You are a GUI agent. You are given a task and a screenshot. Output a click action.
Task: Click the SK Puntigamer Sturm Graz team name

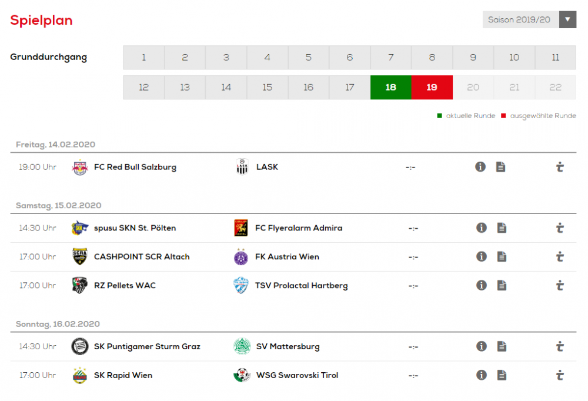pos(147,346)
